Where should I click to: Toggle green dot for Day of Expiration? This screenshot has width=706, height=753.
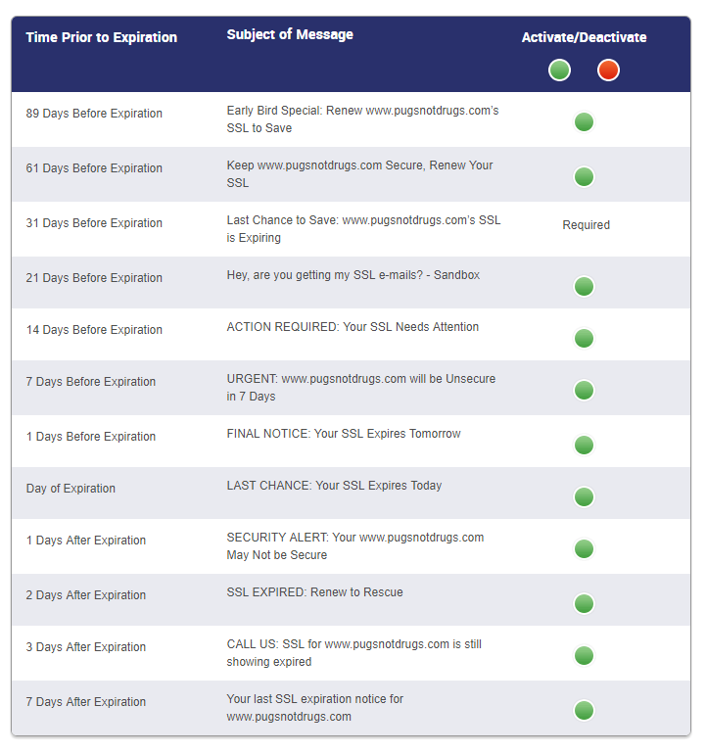(584, 497)
